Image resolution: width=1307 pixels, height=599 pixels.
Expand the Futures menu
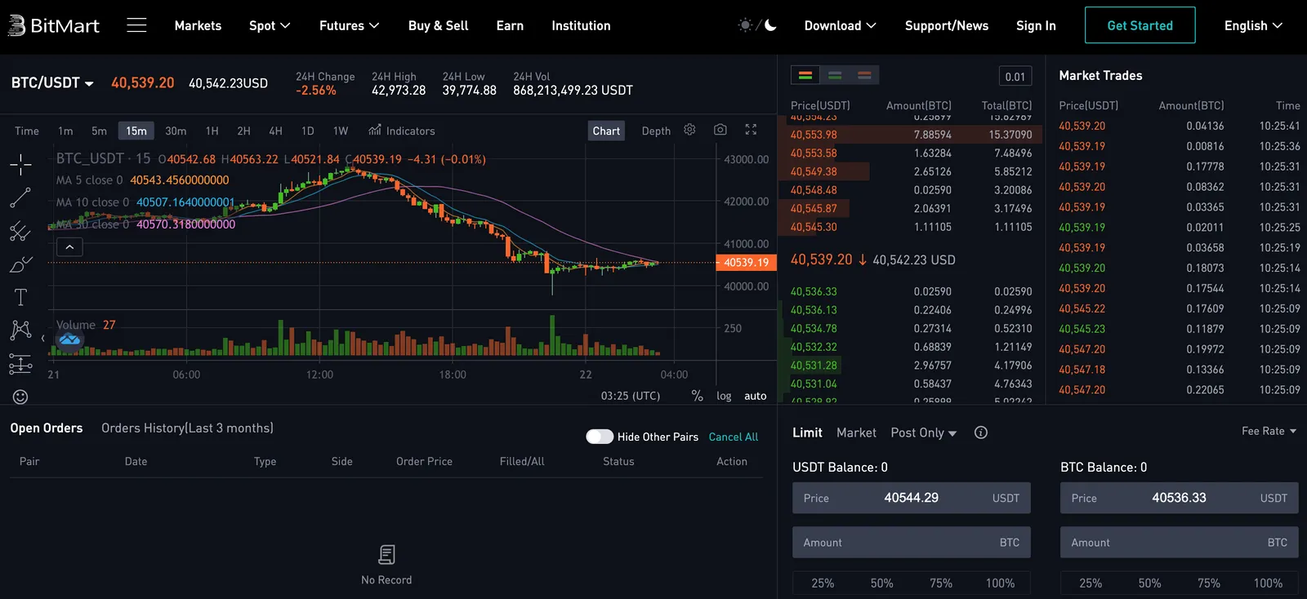[x=349, y=25]
